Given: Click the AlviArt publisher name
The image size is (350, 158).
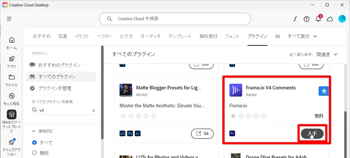Looking at the screenshot, I should tap(142, 95).
